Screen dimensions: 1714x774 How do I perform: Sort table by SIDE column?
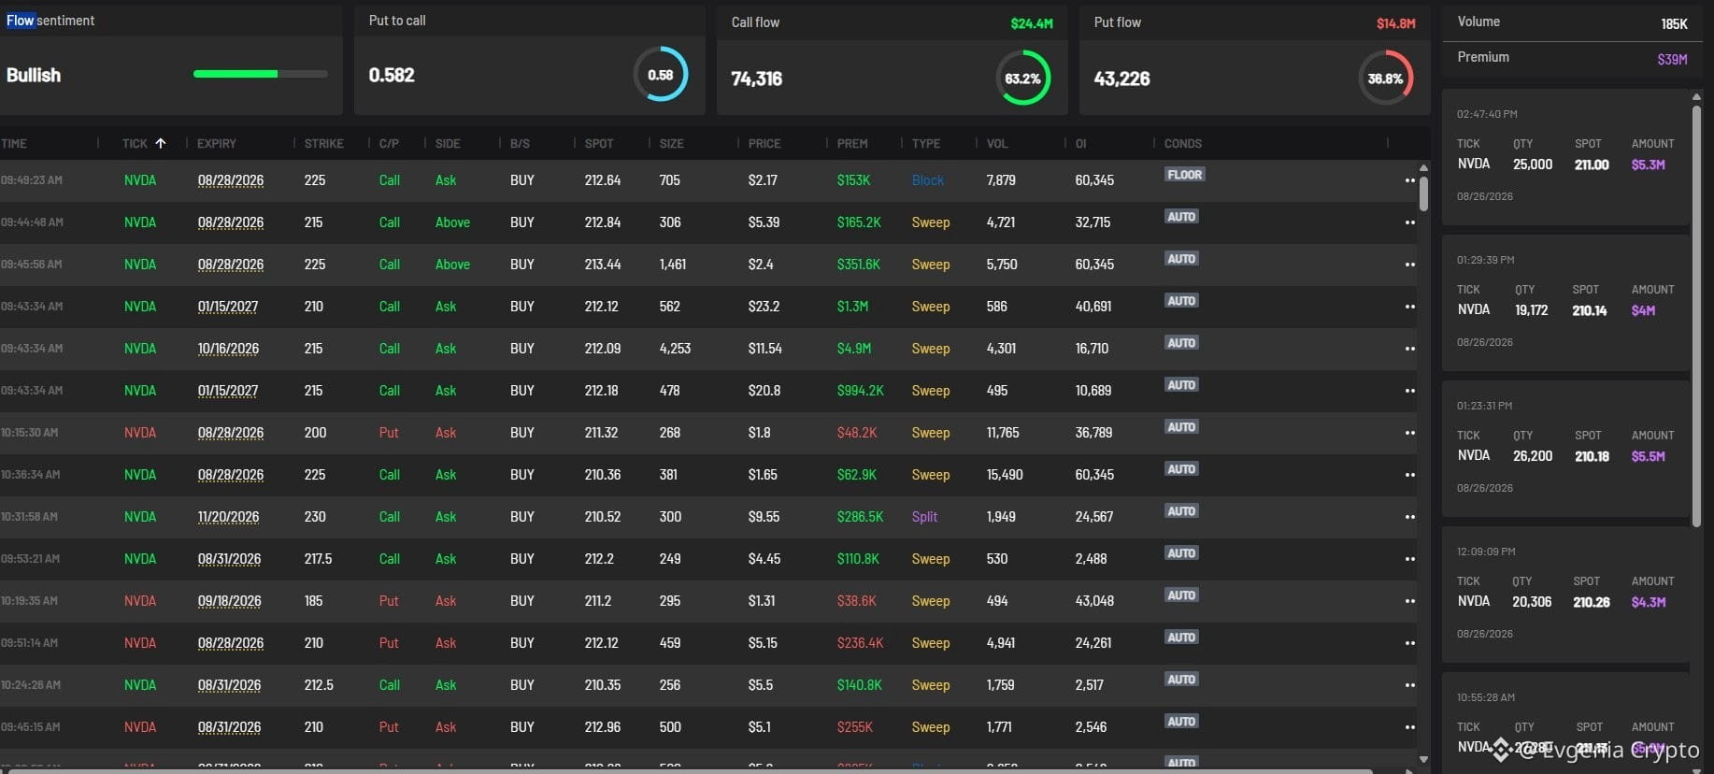click(448, 143)
